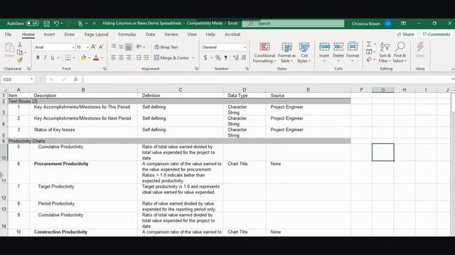
Task: Switch to the Review tab
Action: pos(171,35)
